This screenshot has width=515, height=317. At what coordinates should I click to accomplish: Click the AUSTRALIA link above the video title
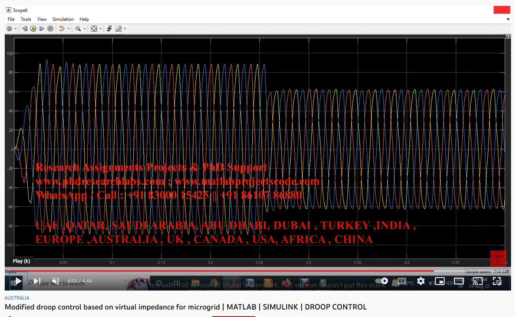click(x=17, y=298)
